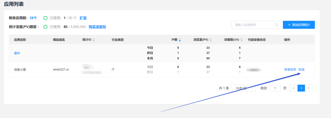Click 今日 label in 动鱼小窝 row
This screenshot has width=331, height=118.
pyautogui.click(x=150, y=67)
